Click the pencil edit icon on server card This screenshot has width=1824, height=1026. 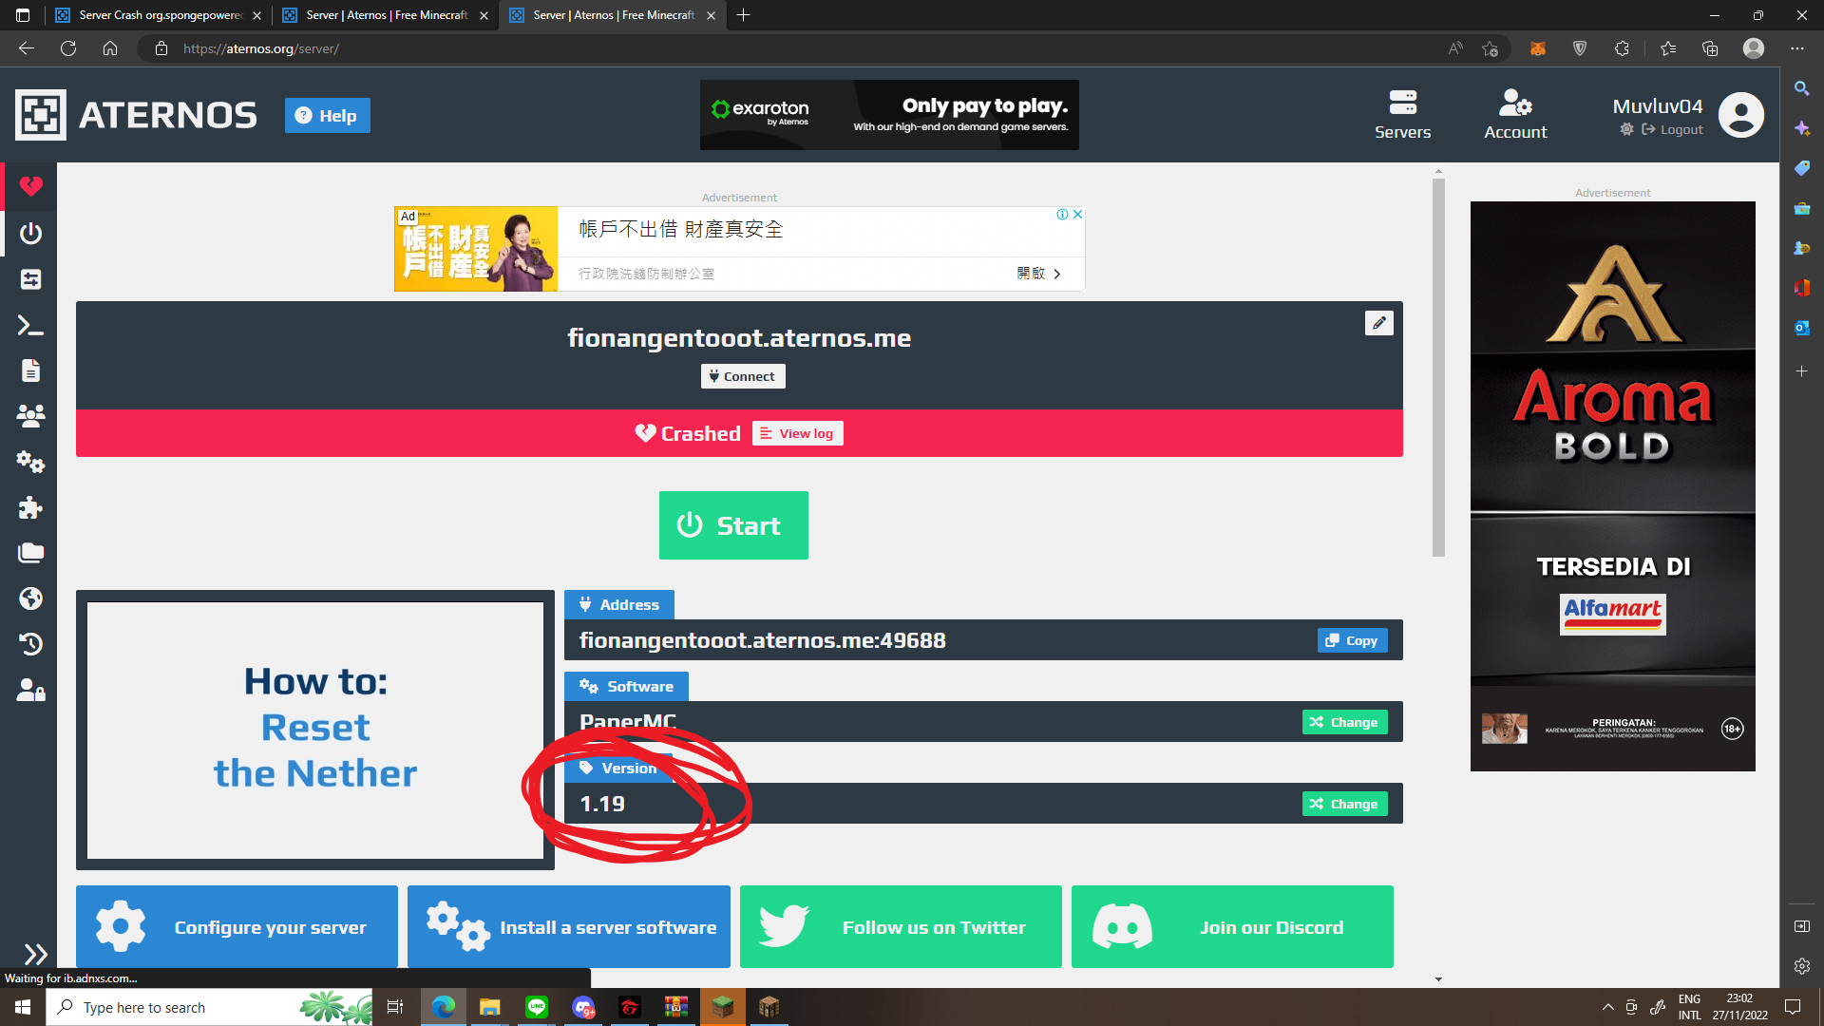pos(1379,323)
